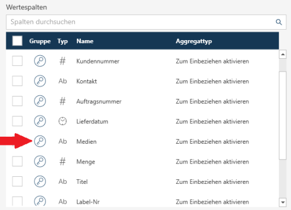Click the Aggregattyp column header
Screen dimensions: 291x210
pyautogui.click(x=194, y=41)
